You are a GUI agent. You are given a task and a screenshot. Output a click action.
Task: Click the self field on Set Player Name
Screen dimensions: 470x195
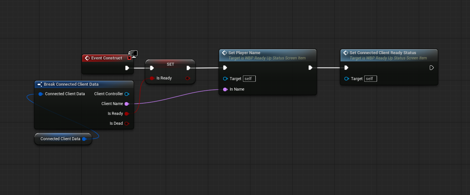[249, 79]
